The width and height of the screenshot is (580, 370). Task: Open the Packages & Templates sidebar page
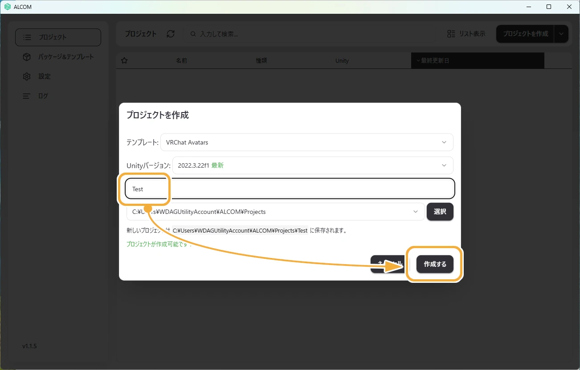(x=58, y=57)
